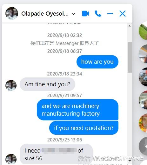
Task: Click the Olapade Oyesol... contact name
Action: 45,14
